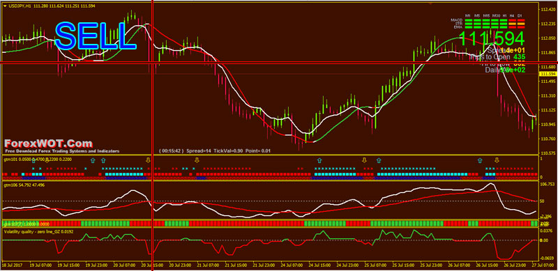Select the M5 timeframe column header
This screenshot has width=558, height=271.
477,15
